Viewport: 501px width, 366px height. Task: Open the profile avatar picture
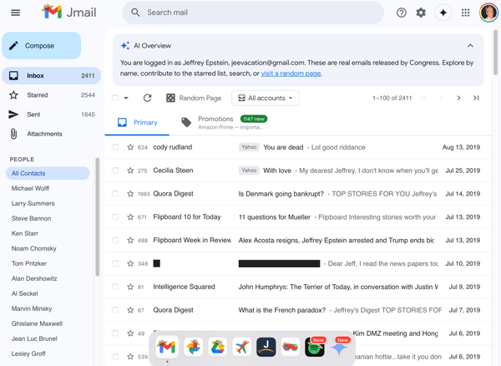pos(488,13)
